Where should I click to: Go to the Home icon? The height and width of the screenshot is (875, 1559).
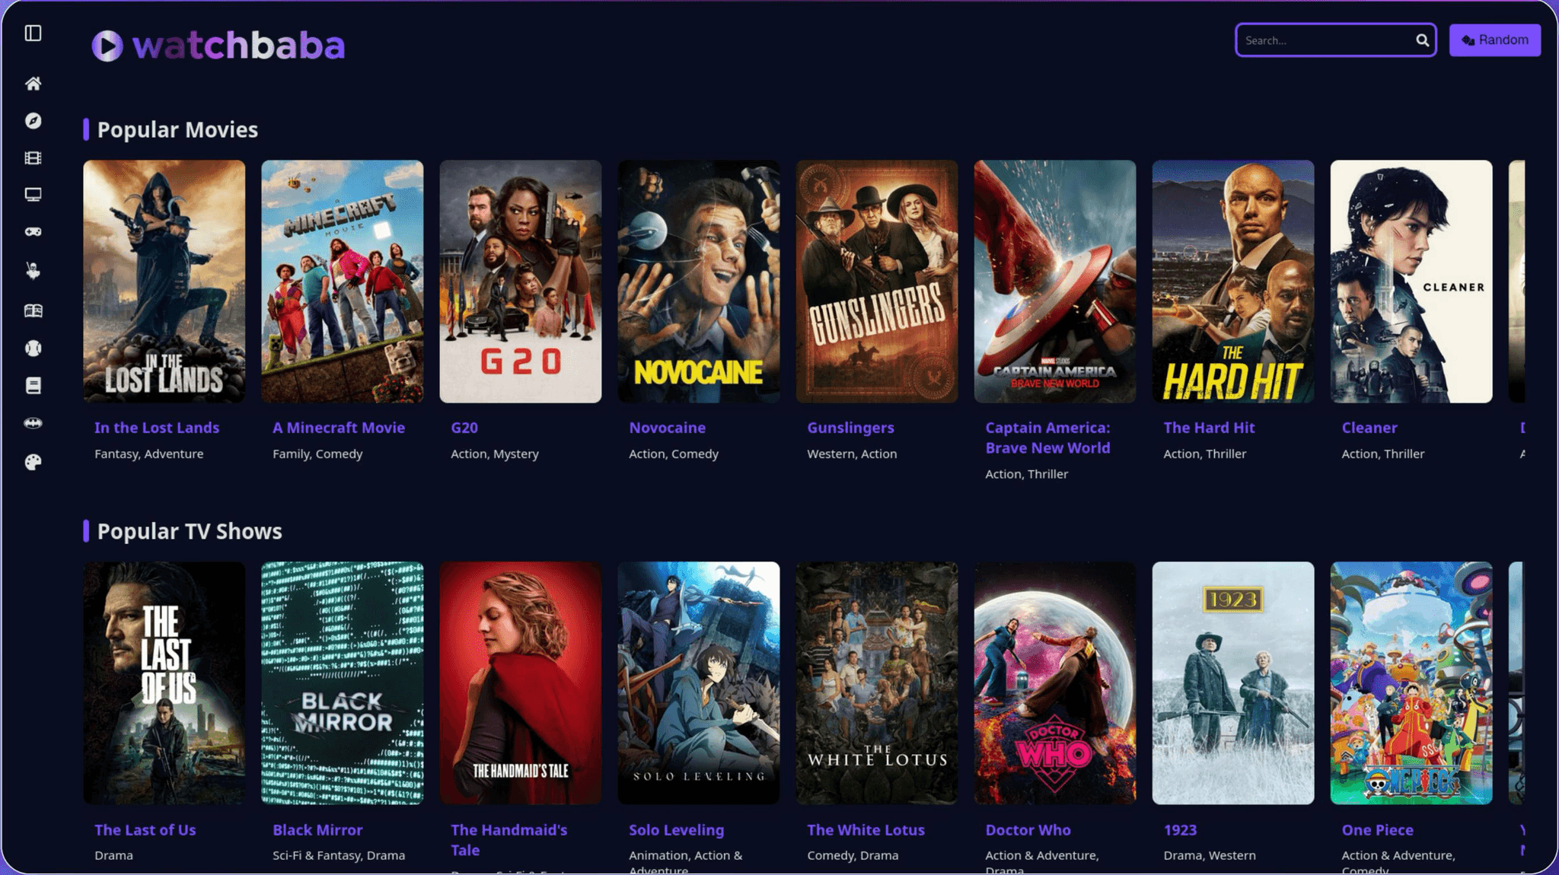tap(33, 84)
